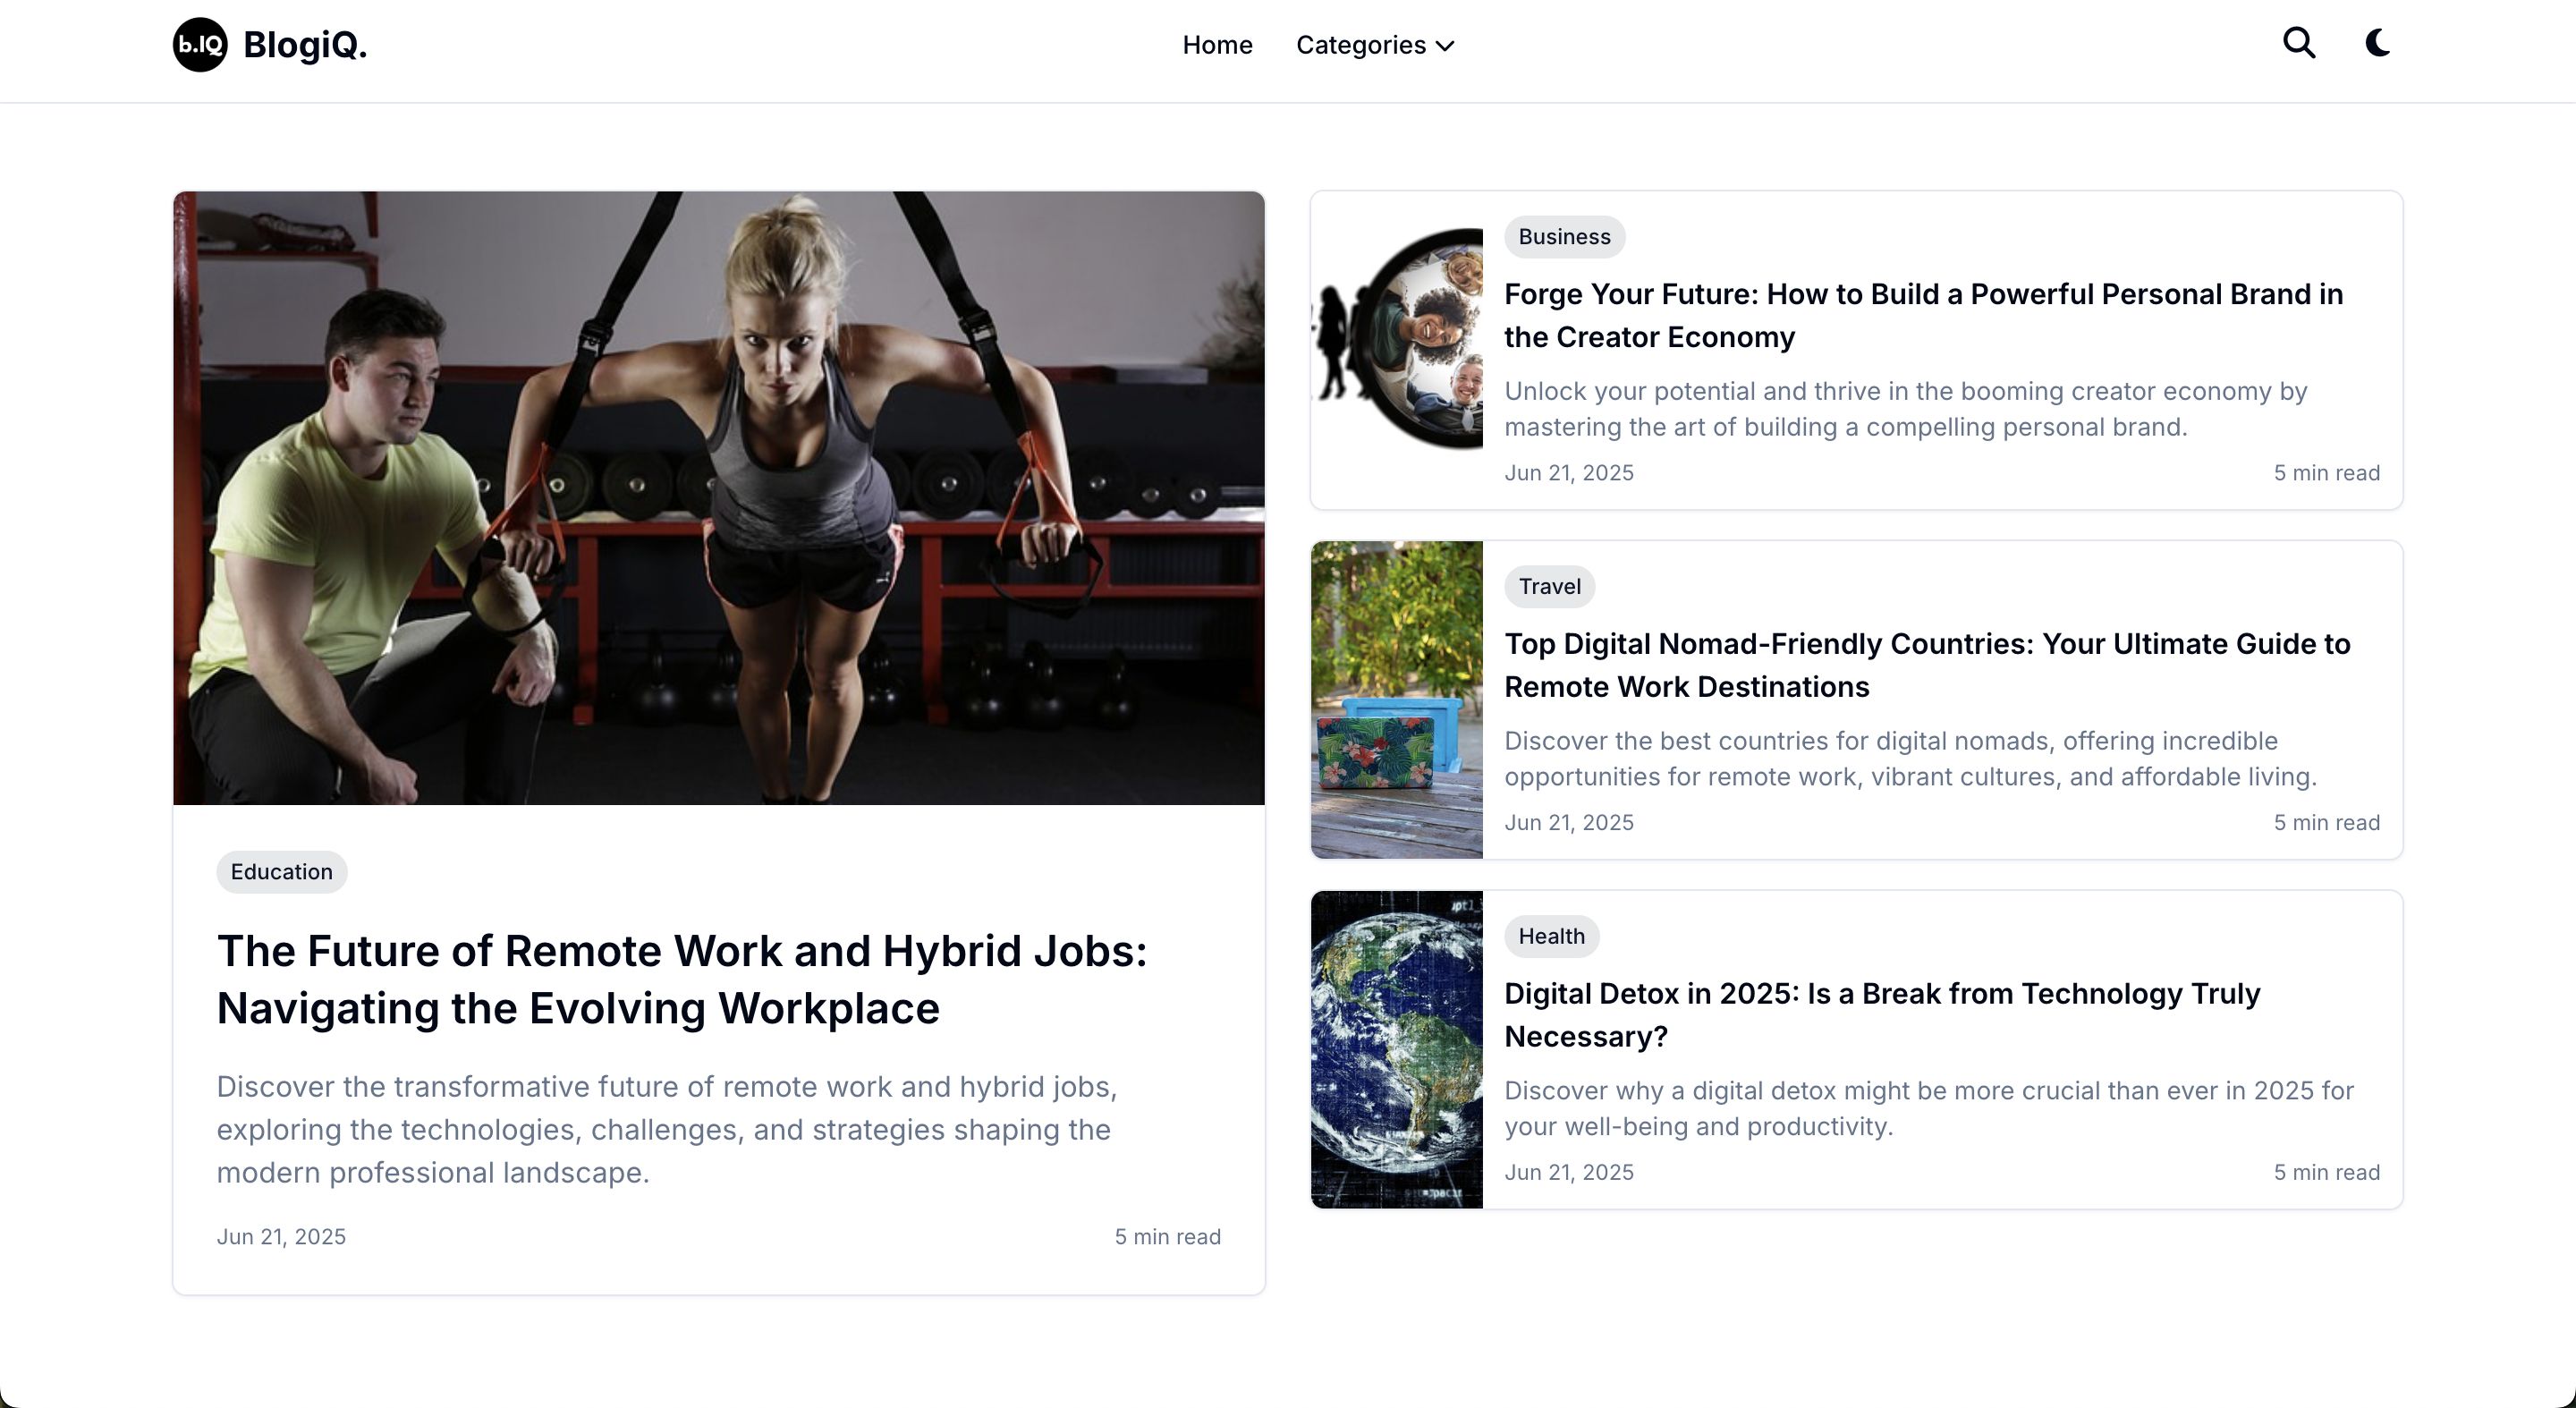Go to Home in navigation
The width and height of the screenshot is (2576, 1408).
(1217, 45)
